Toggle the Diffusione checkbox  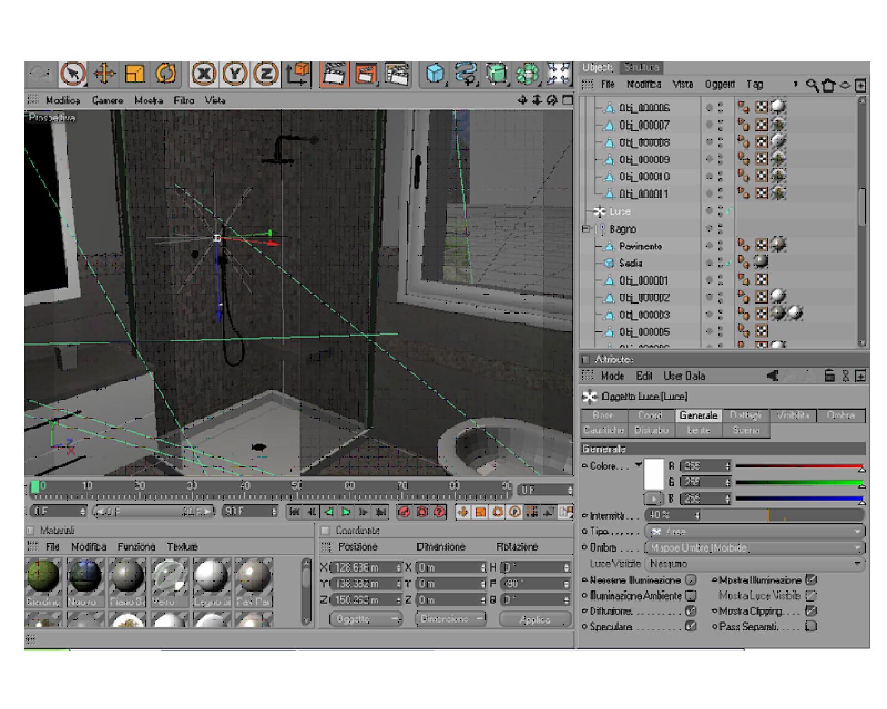[x=691, y=612]
